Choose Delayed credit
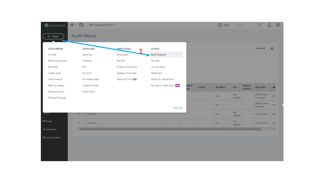 coord(56,91)
